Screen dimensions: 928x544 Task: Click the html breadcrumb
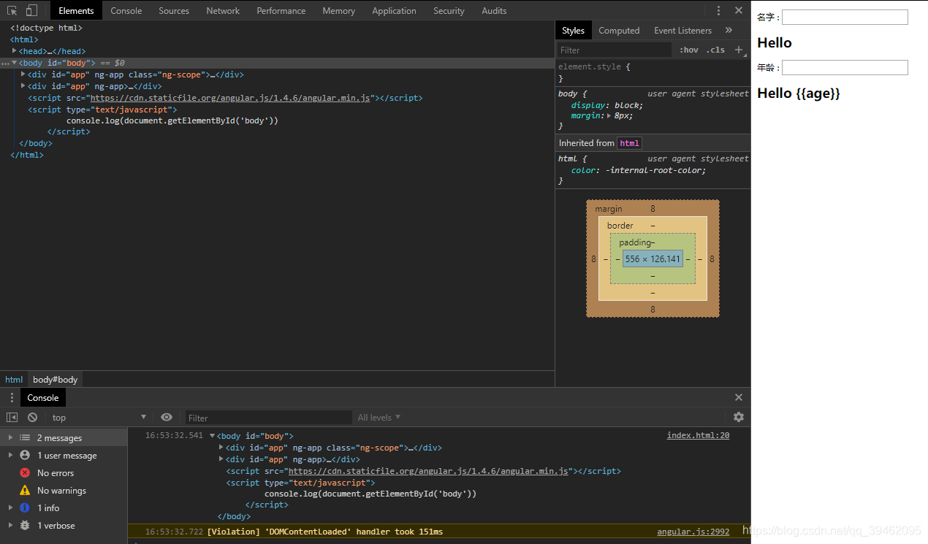14,380
